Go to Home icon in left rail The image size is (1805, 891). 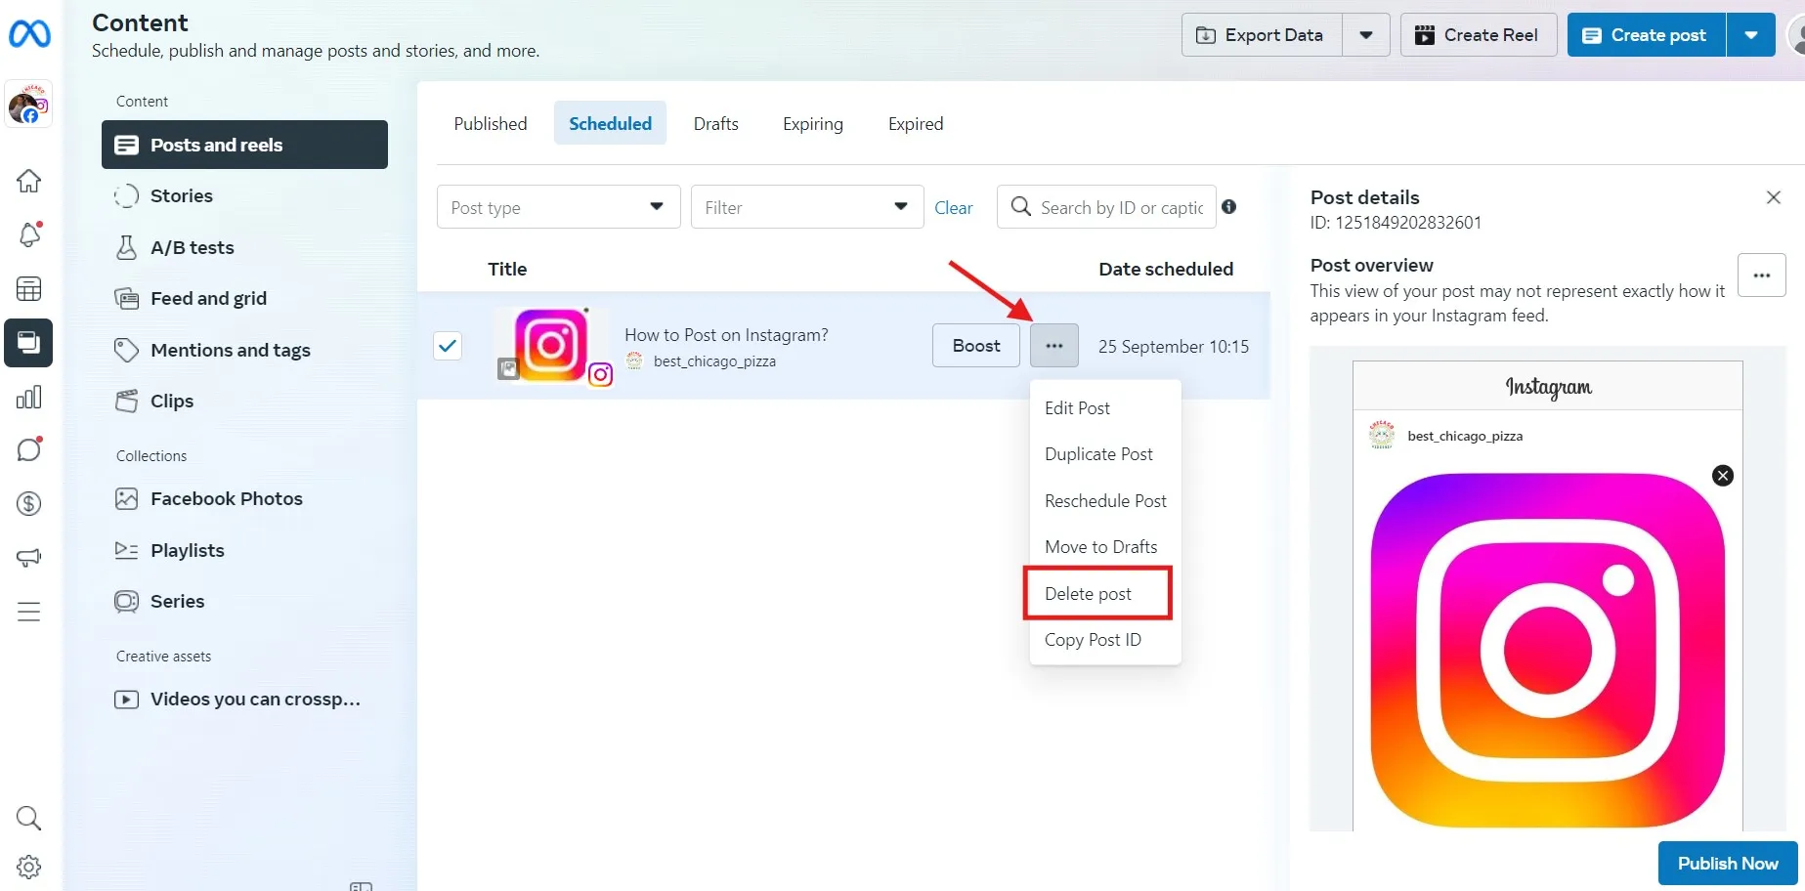click(29, 181)
